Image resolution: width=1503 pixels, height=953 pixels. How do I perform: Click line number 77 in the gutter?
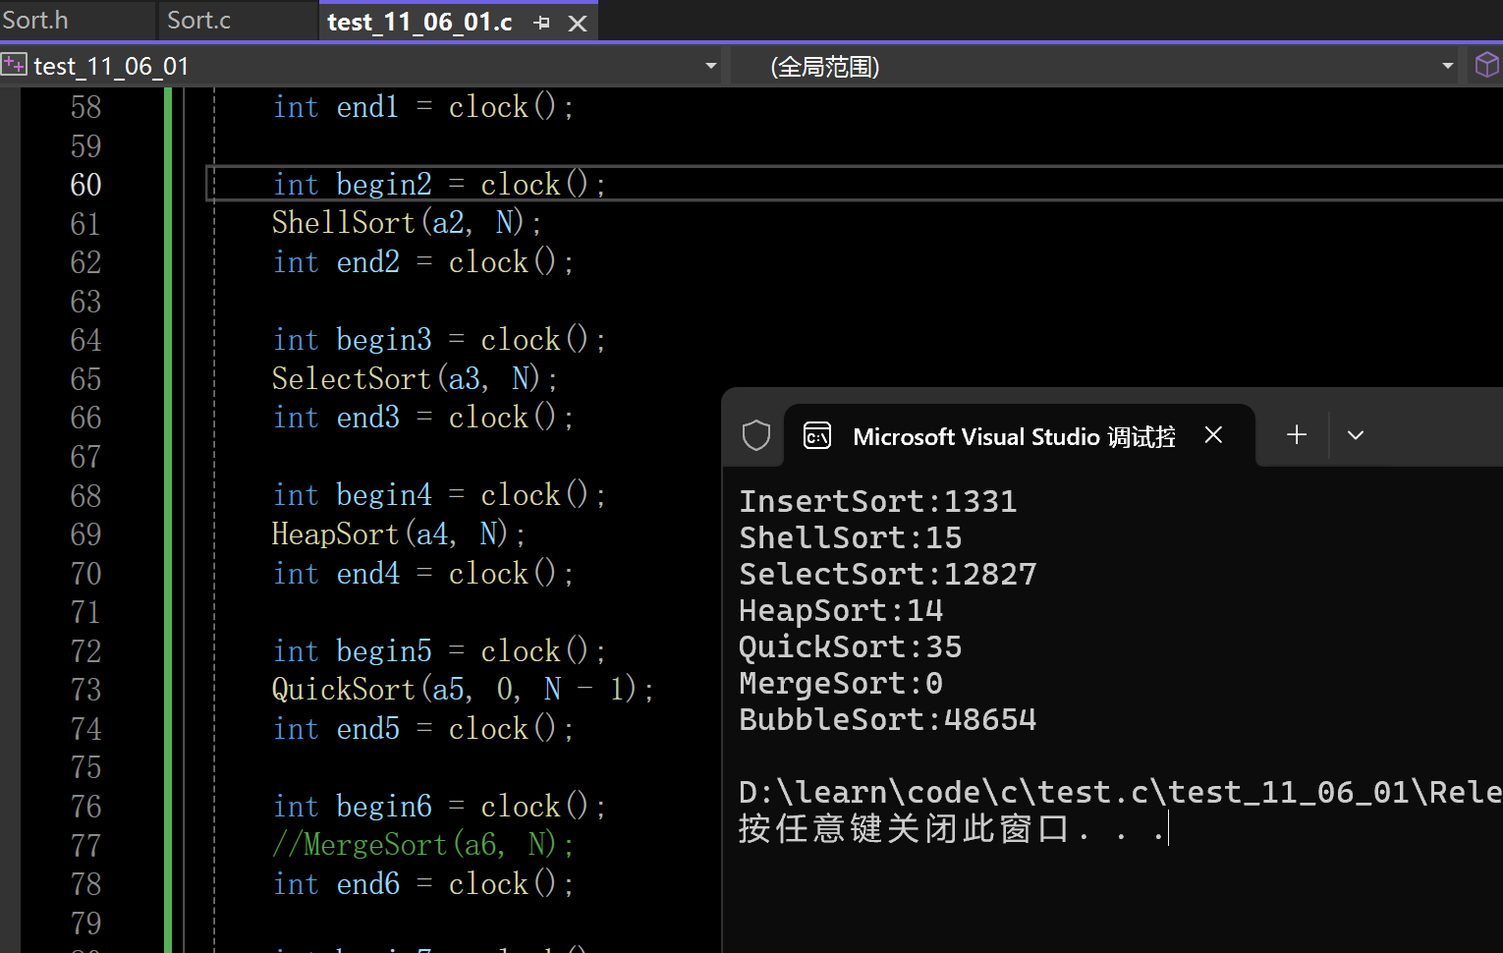[x=86, y=846]
